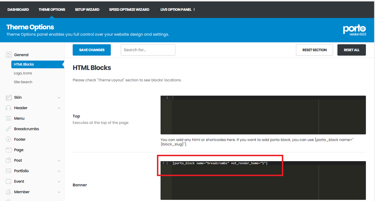Screen dimensions: 375x201
Task: Click line number 1 in Top editor
Action: tap(167, 98)
